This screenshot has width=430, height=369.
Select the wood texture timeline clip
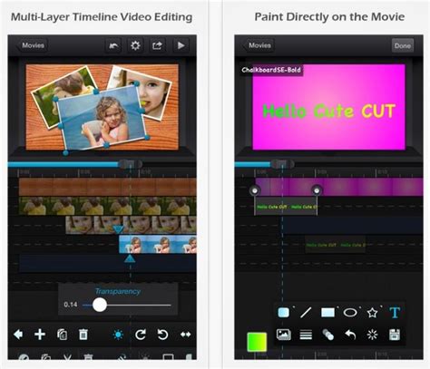pos(108,187)
